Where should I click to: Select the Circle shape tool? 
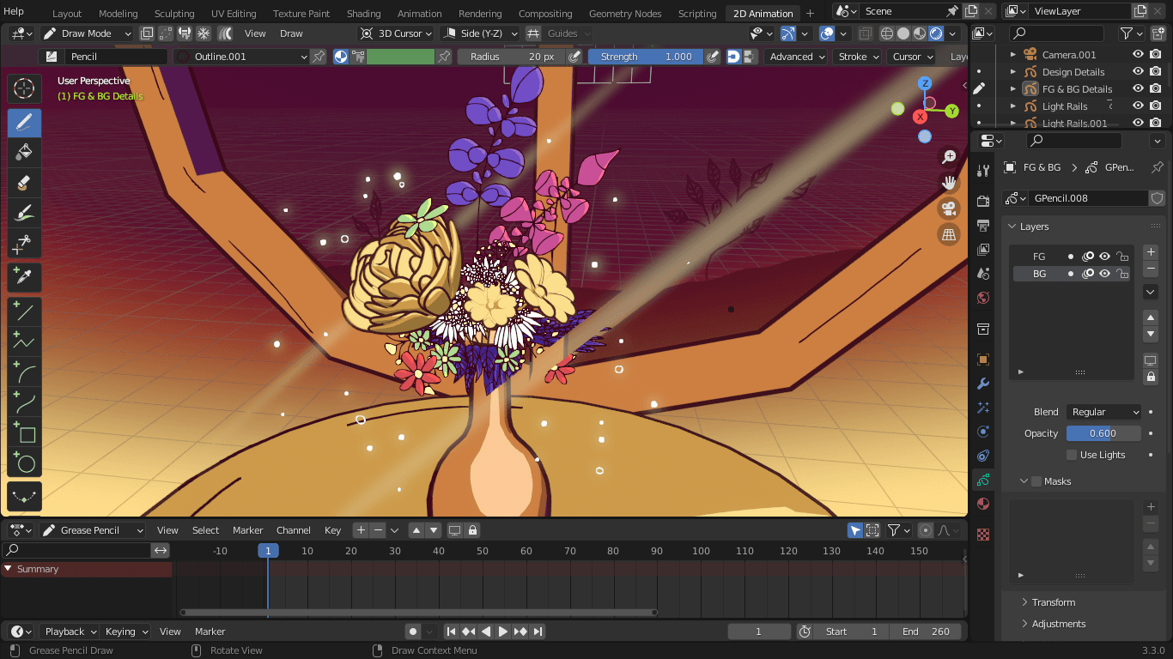click(24, 463)
